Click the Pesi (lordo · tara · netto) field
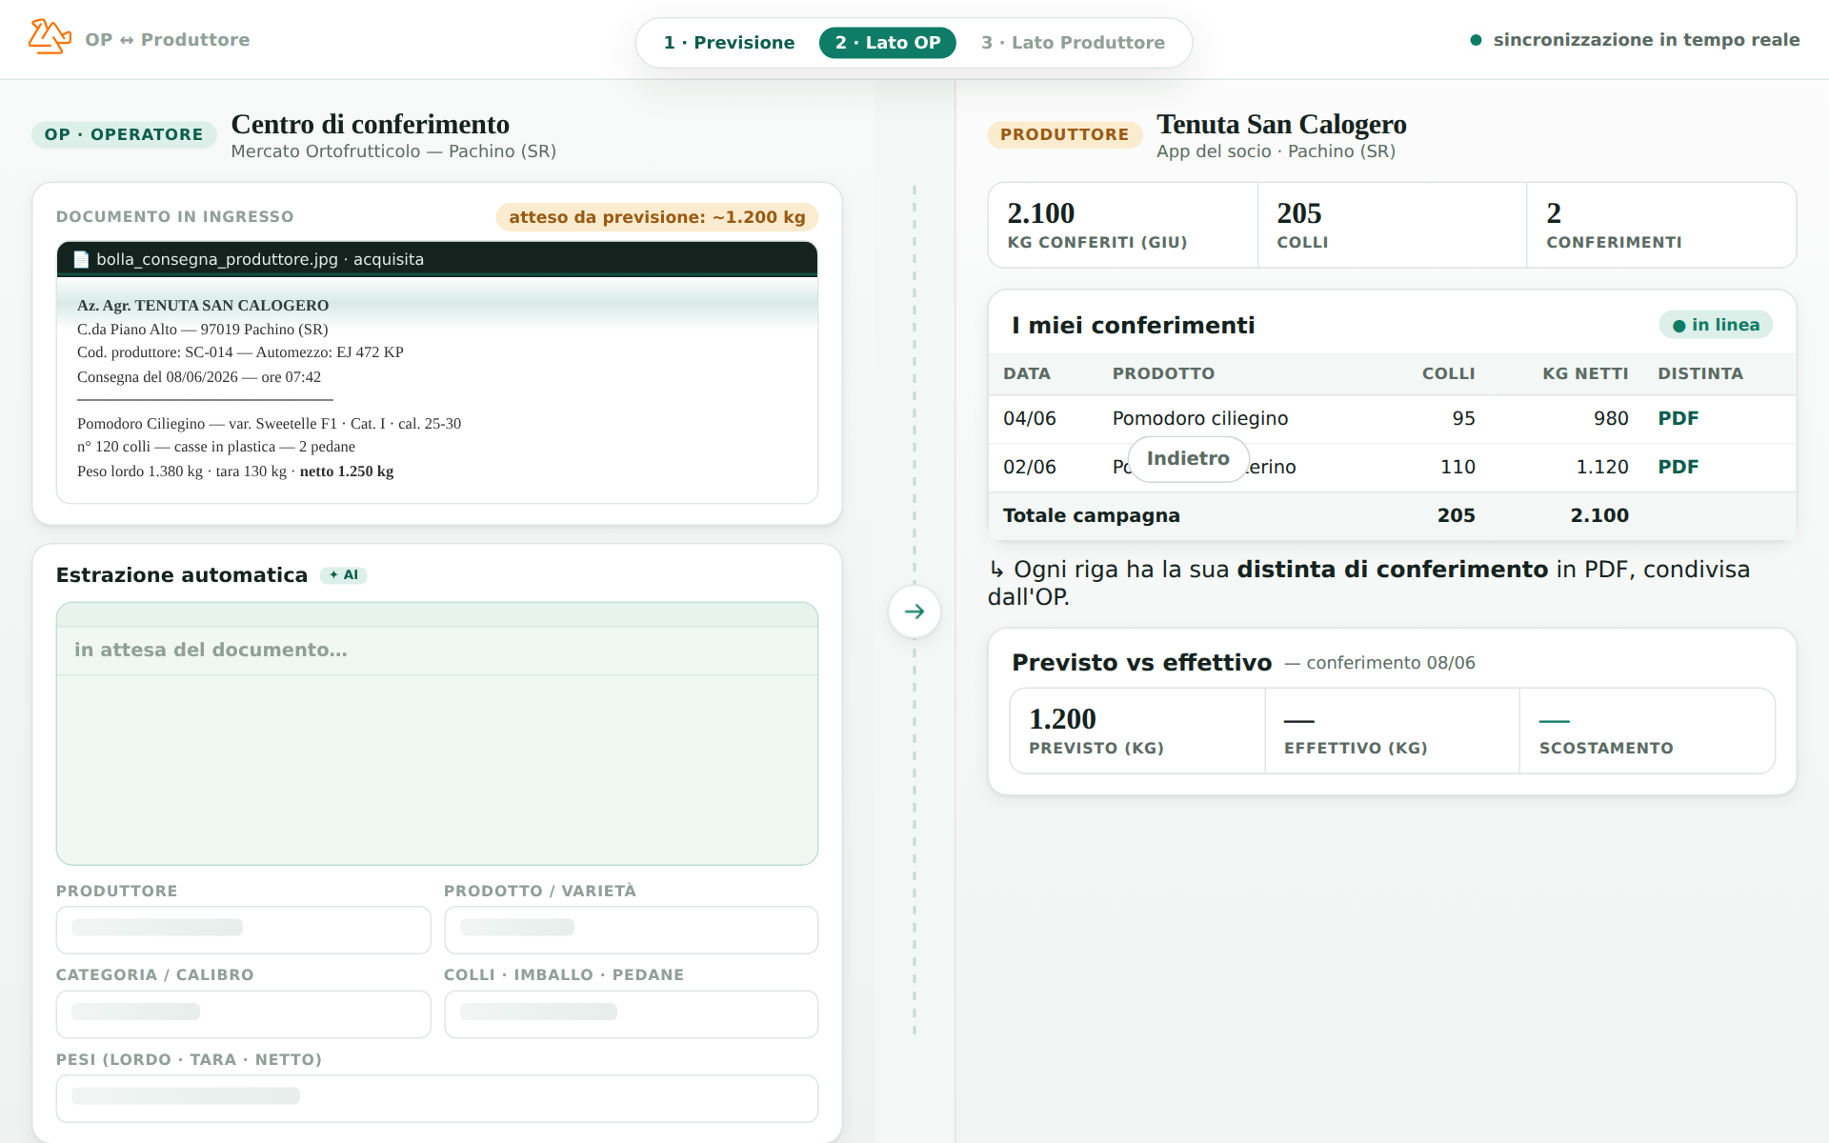The width and height of the screenshot is (1829, 1143). pyautogui.click(x=437, y=1098)
